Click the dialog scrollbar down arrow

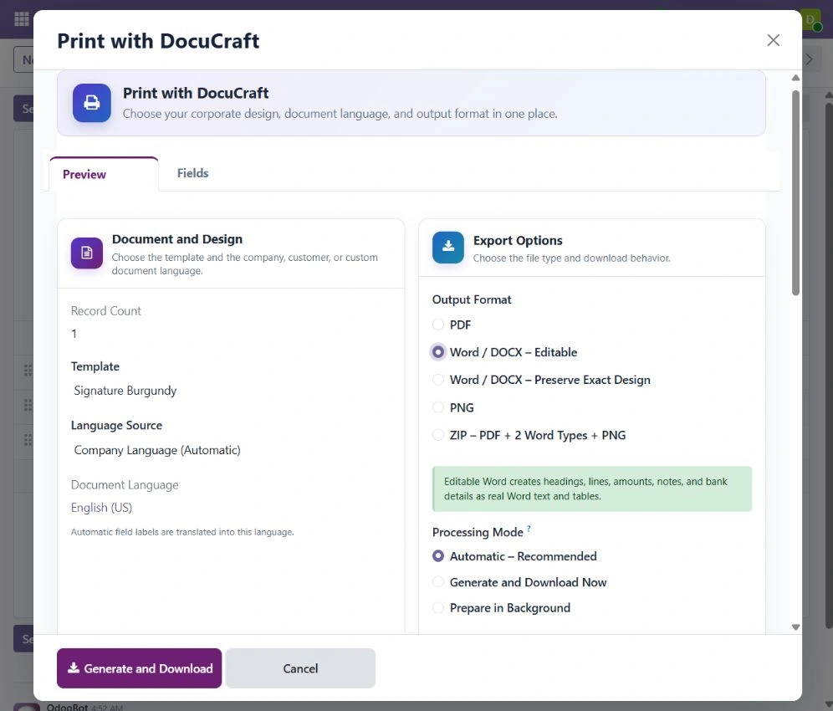click(795, 627)
